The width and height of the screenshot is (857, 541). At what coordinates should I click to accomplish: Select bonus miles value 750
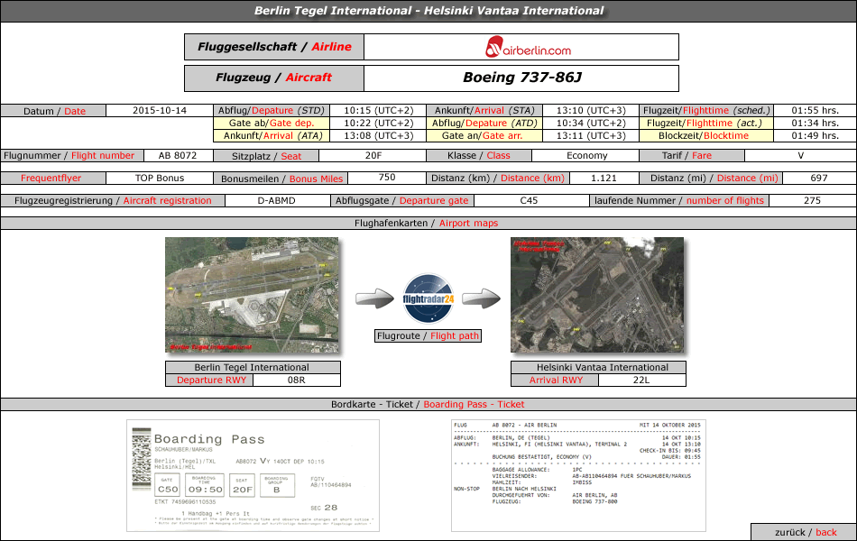387,178
